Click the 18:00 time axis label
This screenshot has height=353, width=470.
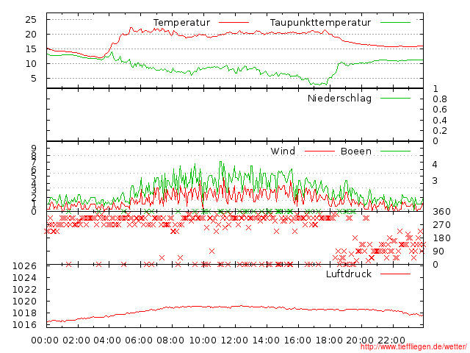click(328, 340)
